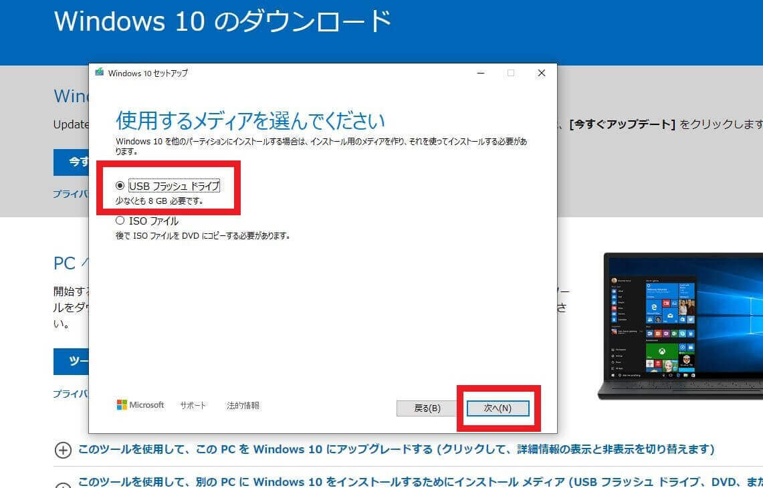Open the 法的情報 link in setup dialog
The height and width of the screenshot is (488, 763).
(x=243, y=405)
